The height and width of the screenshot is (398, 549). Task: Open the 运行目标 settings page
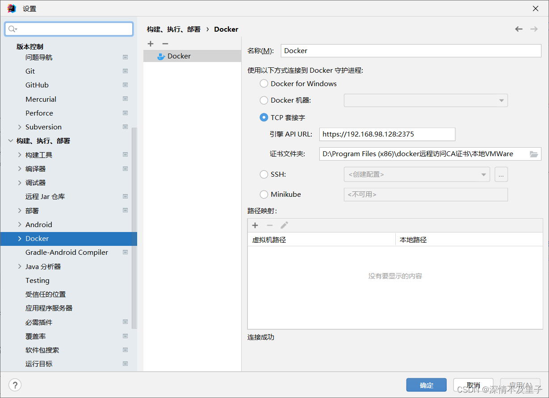click(x=39, y=364)
